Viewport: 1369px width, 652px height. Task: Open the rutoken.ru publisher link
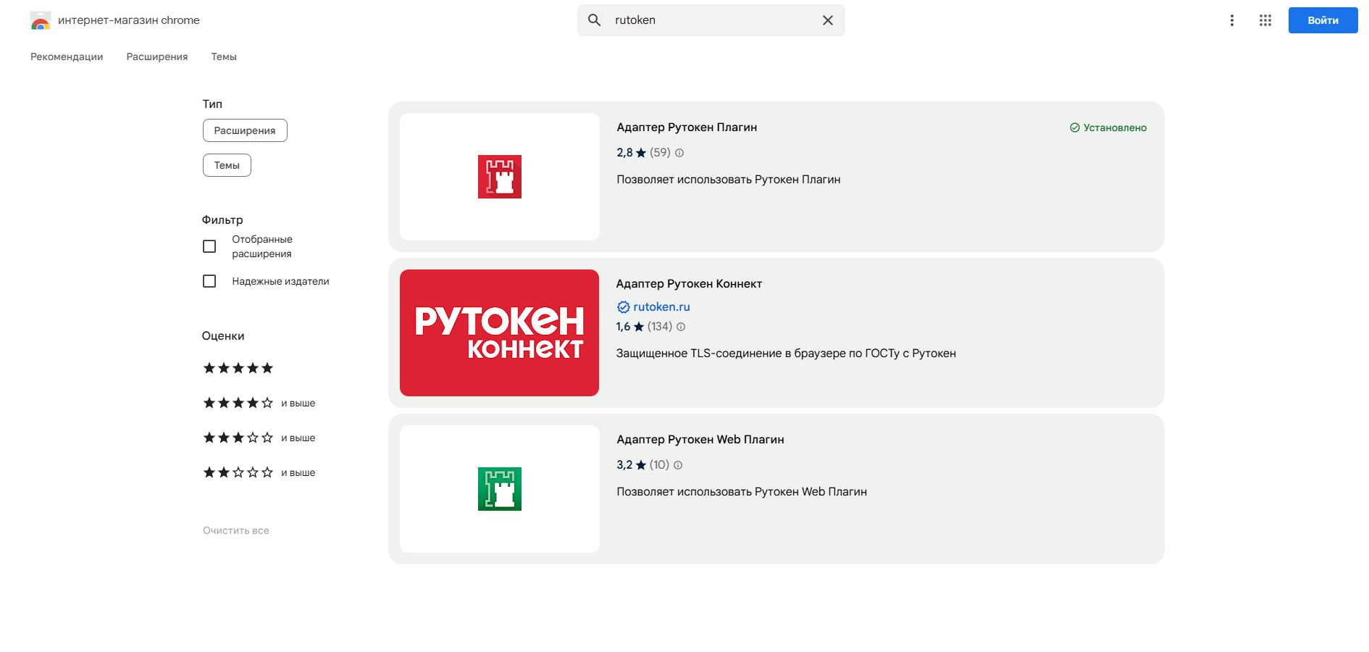[x=661, y=307]
